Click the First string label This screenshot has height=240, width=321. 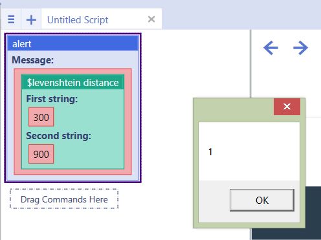click(x=52, y=99)
